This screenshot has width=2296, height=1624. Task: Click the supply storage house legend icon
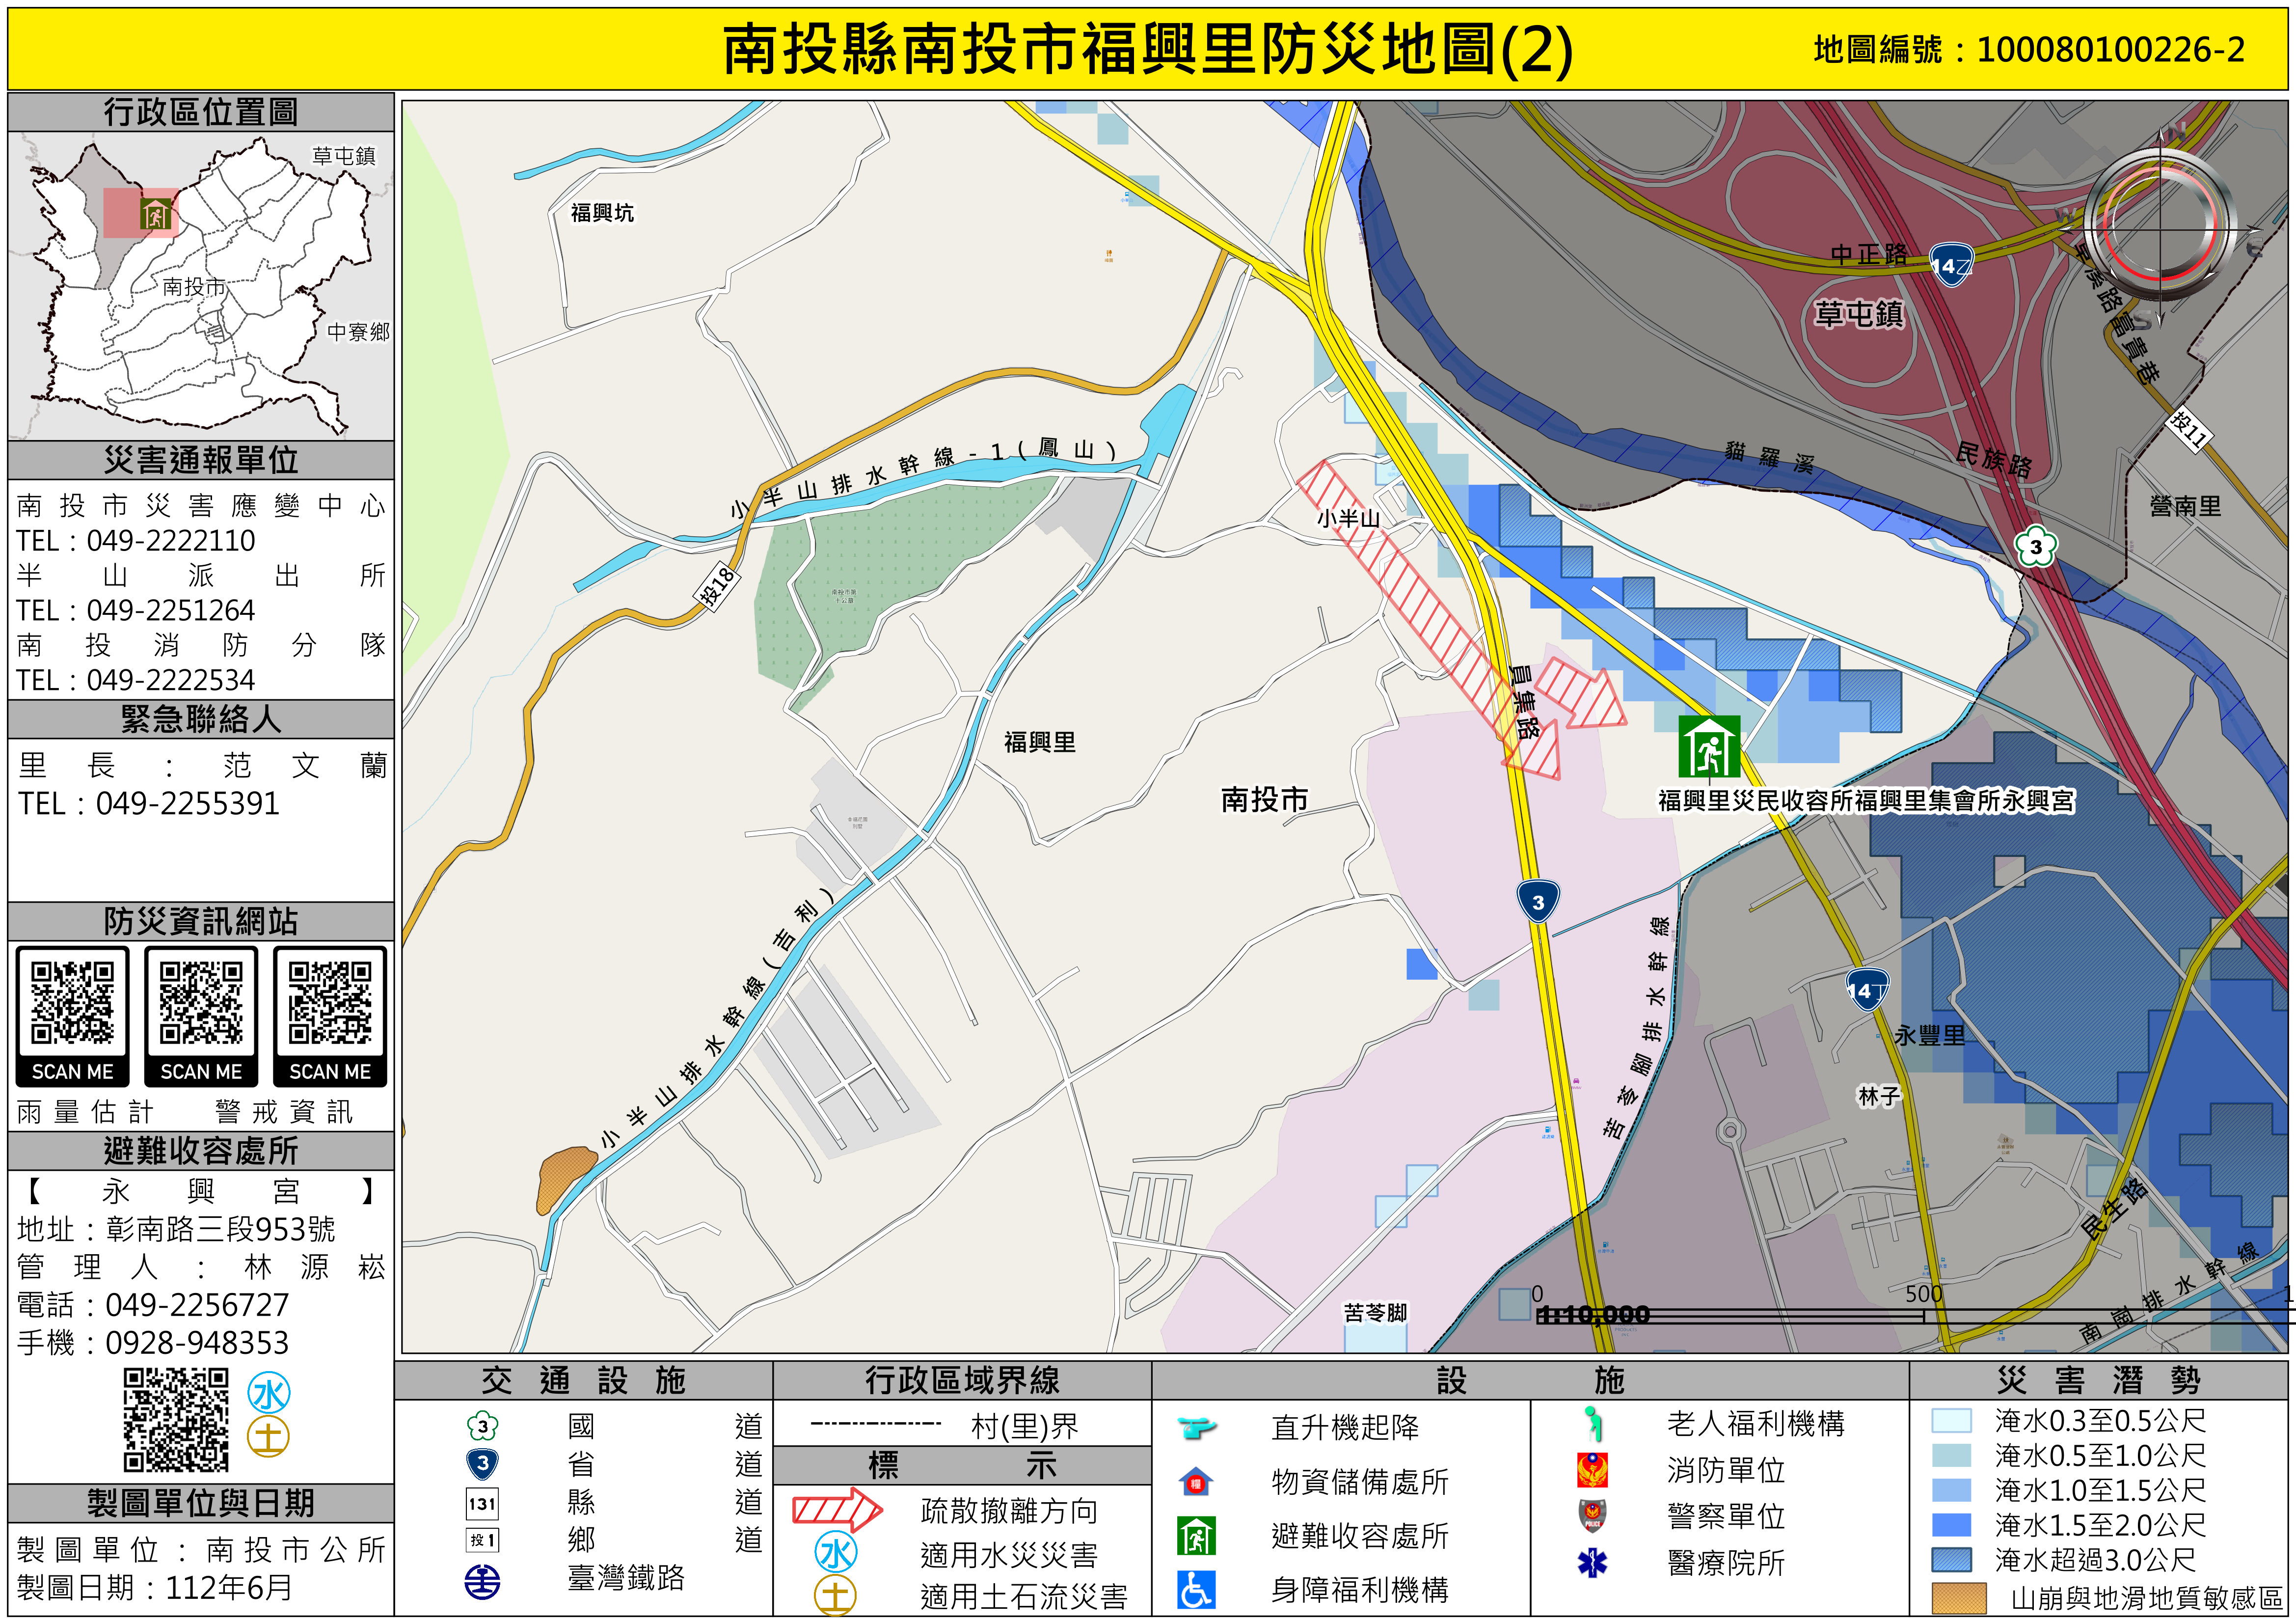pos(1196,1481)
